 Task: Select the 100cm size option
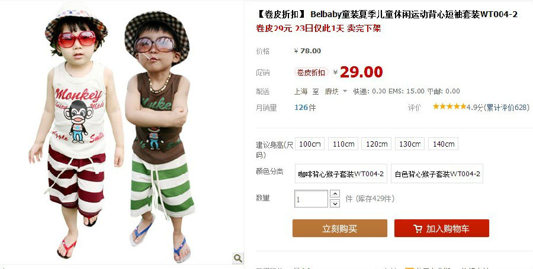tap(310, 144)
